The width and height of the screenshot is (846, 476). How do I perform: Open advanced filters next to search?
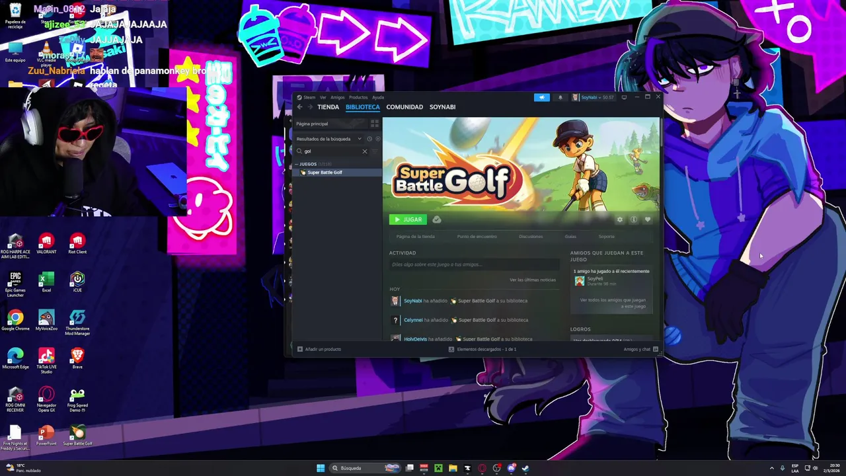tap(375, 151)
